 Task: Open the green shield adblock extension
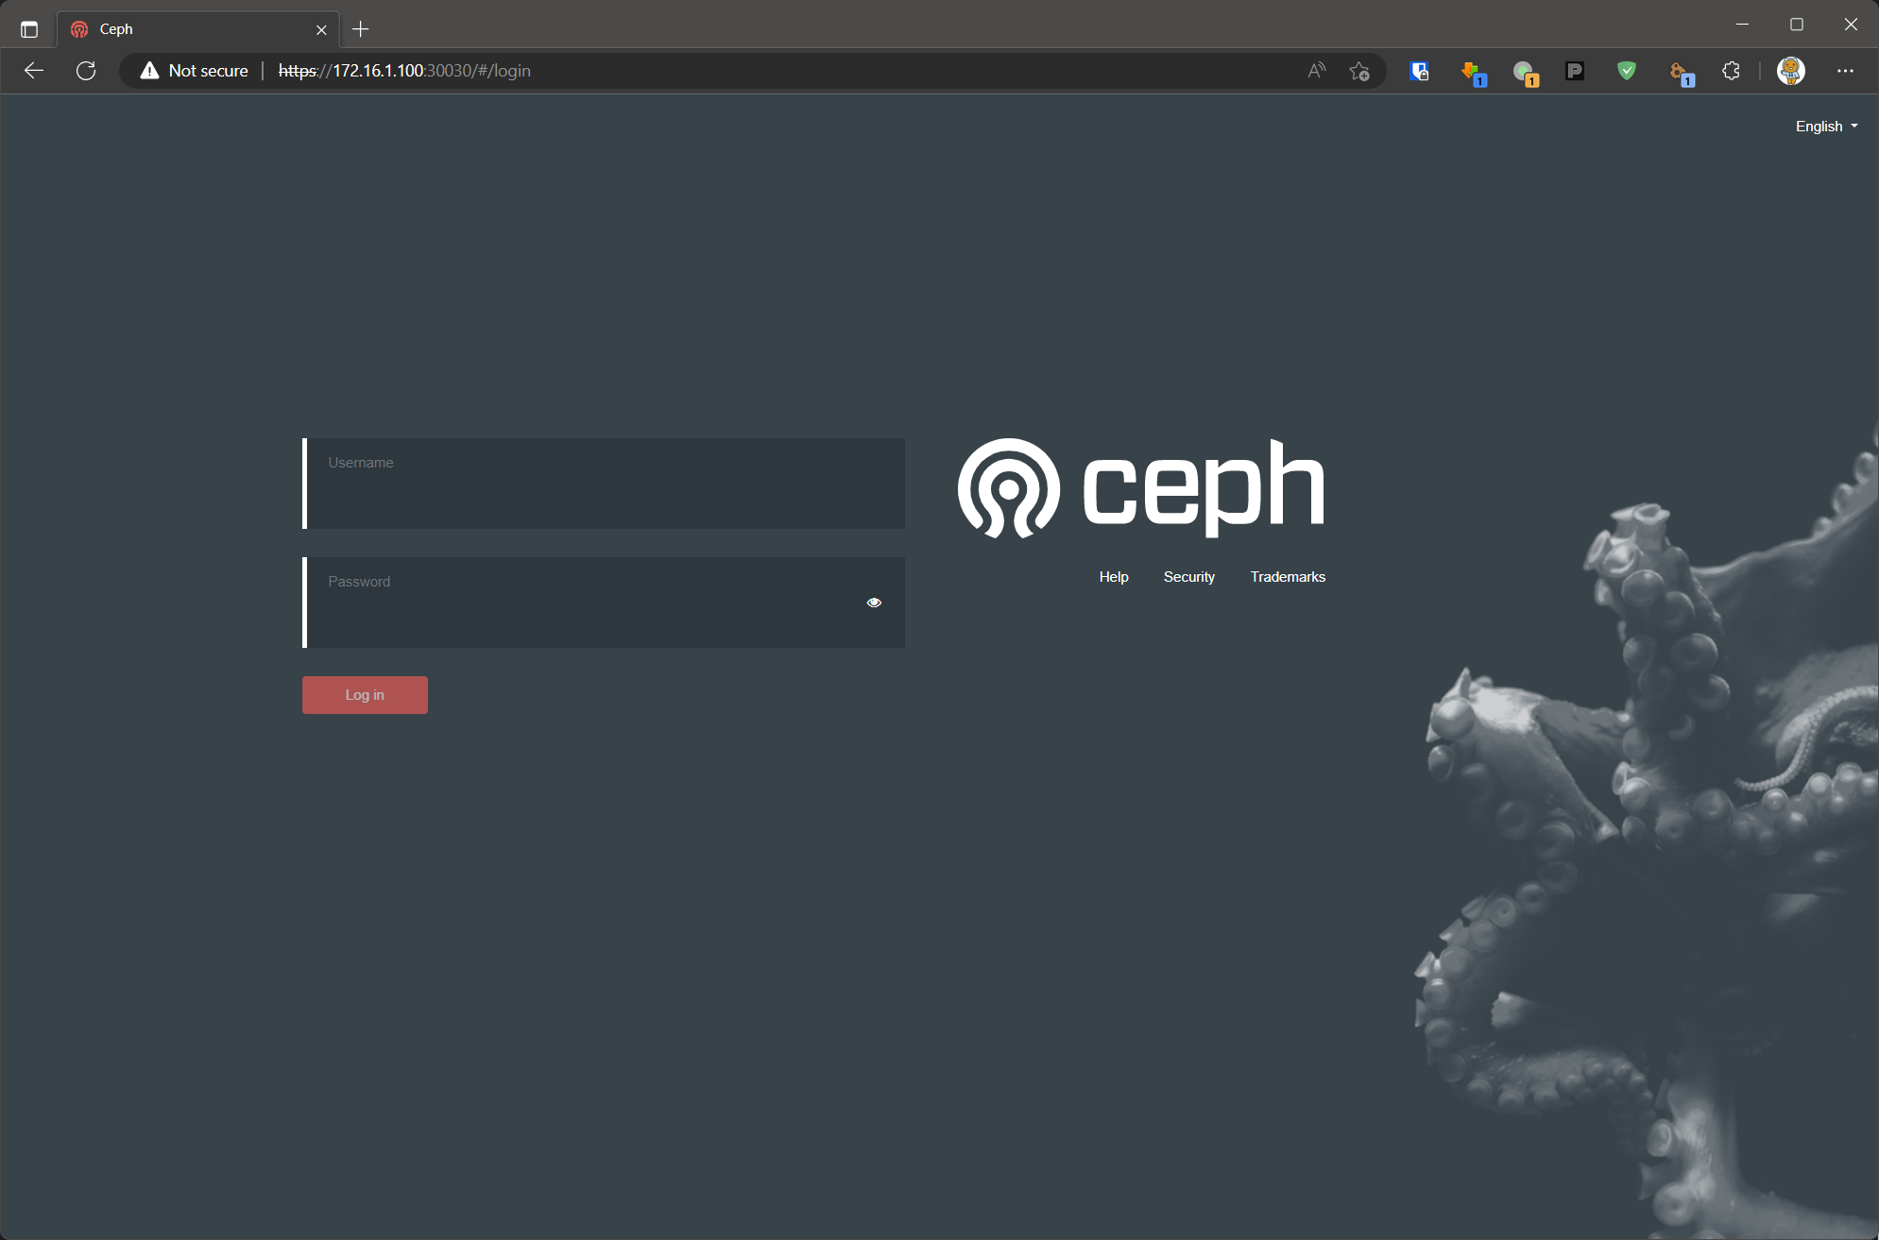point(1626,71)
